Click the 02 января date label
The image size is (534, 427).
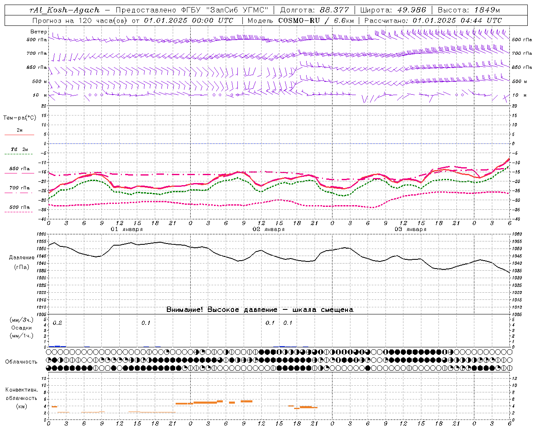tap(269, 229)
